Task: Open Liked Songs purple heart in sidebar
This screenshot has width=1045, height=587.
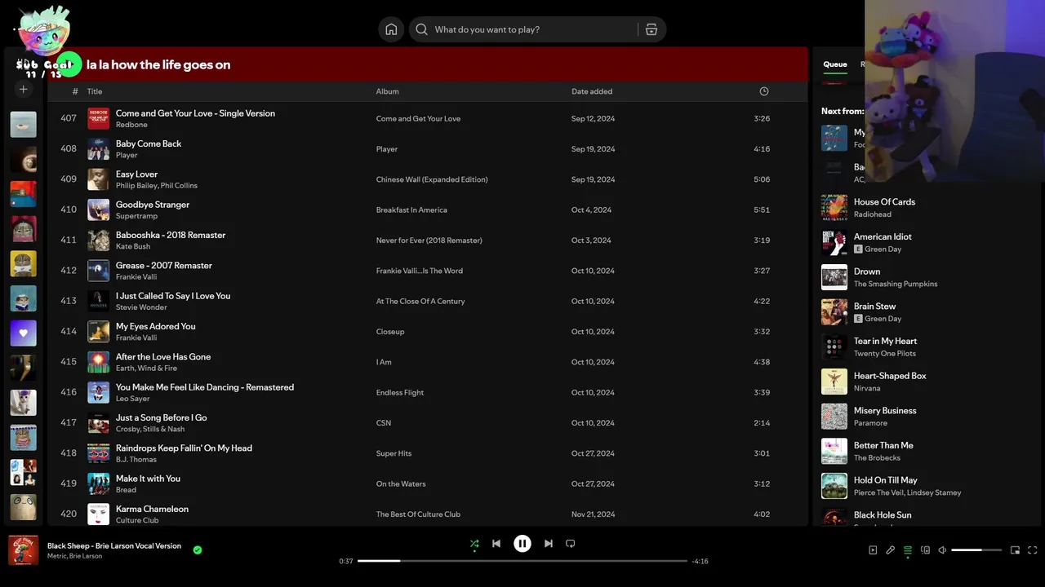Action: coord(23,333)
